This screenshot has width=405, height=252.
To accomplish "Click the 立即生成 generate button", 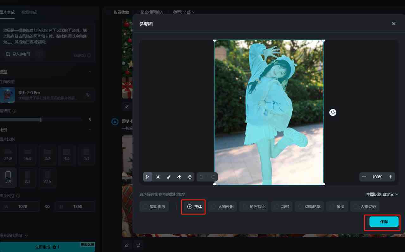I will tap(47, 247).
